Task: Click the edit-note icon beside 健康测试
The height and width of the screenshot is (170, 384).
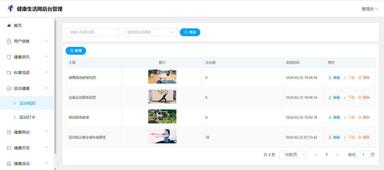Action: (9, 132)
